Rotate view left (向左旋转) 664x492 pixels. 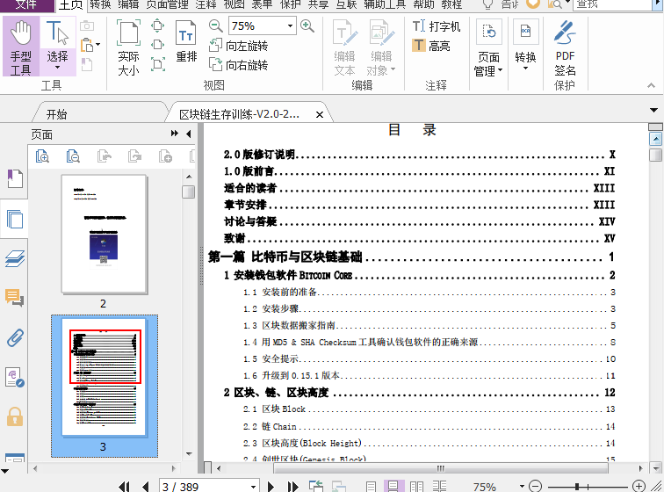pyautogui.click(x=238, y=46)
